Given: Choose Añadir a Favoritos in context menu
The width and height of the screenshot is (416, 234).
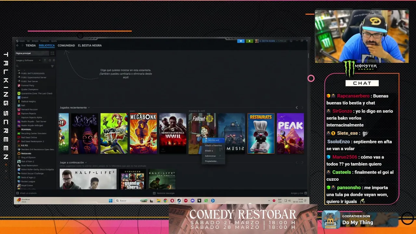Looking at the screenshot, I should (x=213, y=146).
